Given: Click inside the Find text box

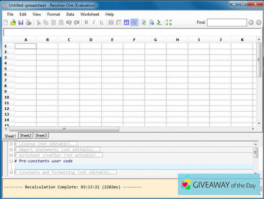Looking at the screenshot, I should pyautogui.click(x=227, y=23).
